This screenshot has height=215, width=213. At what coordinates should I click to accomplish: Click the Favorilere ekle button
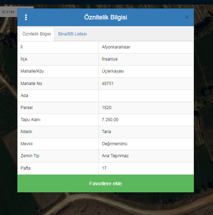106,183
